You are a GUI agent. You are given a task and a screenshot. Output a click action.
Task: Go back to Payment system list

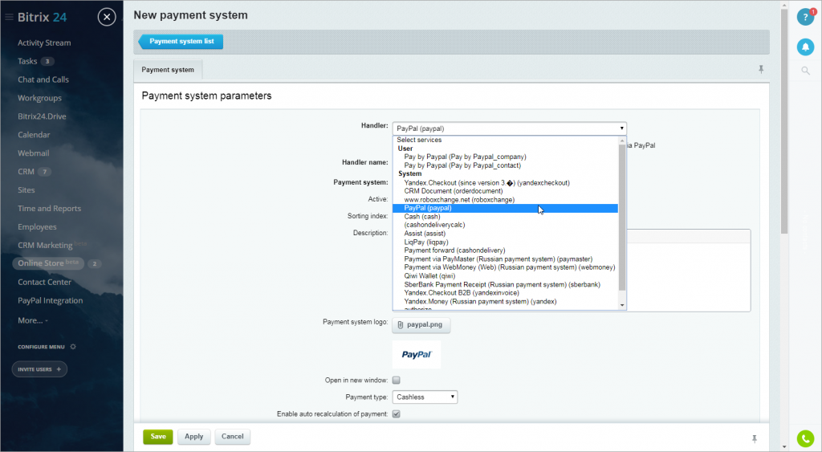pos(181,42)
